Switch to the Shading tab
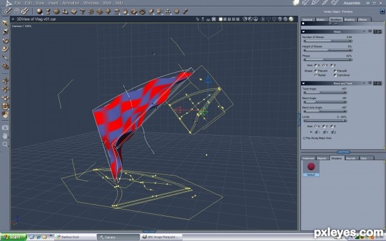Viewport: 386px width, 241px height. point(349,19)
